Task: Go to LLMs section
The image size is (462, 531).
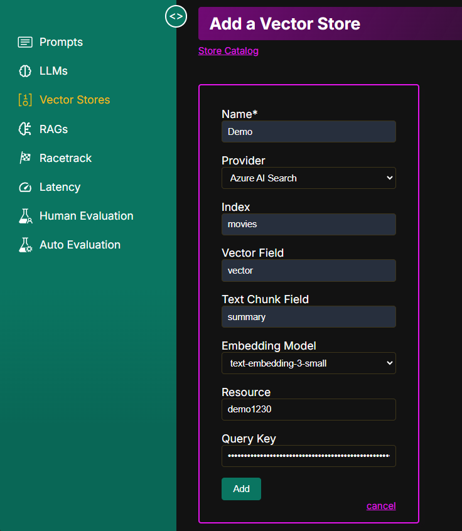Action: click(53, 71)
